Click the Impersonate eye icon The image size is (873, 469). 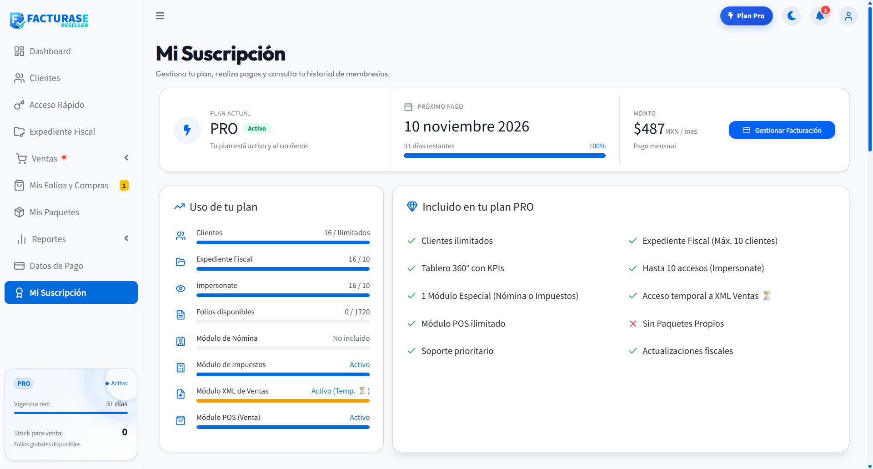point(181,288)
